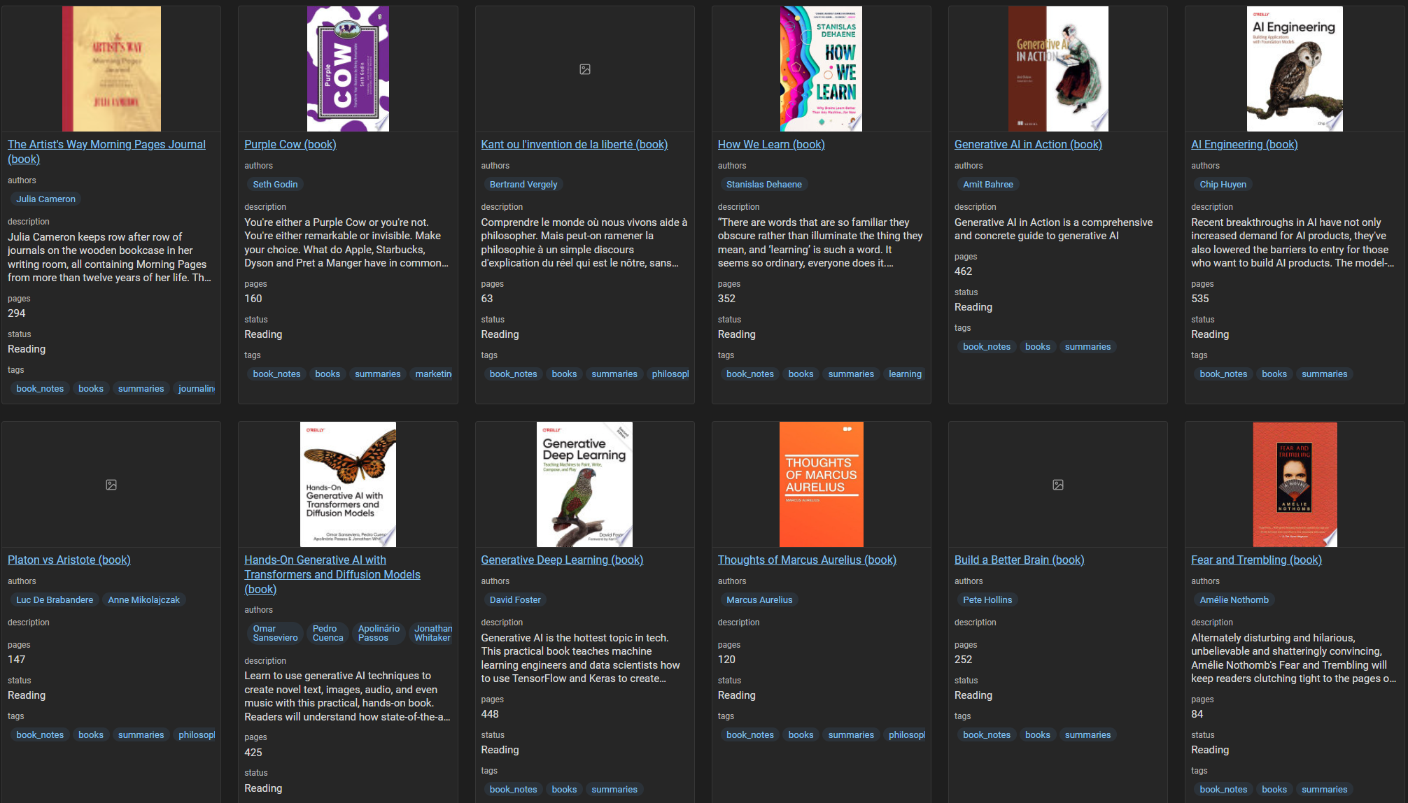Viewport: 1408px width, 803px height.
Task: Click the marketing tag on Purple Cow
Action: point(433,374)
